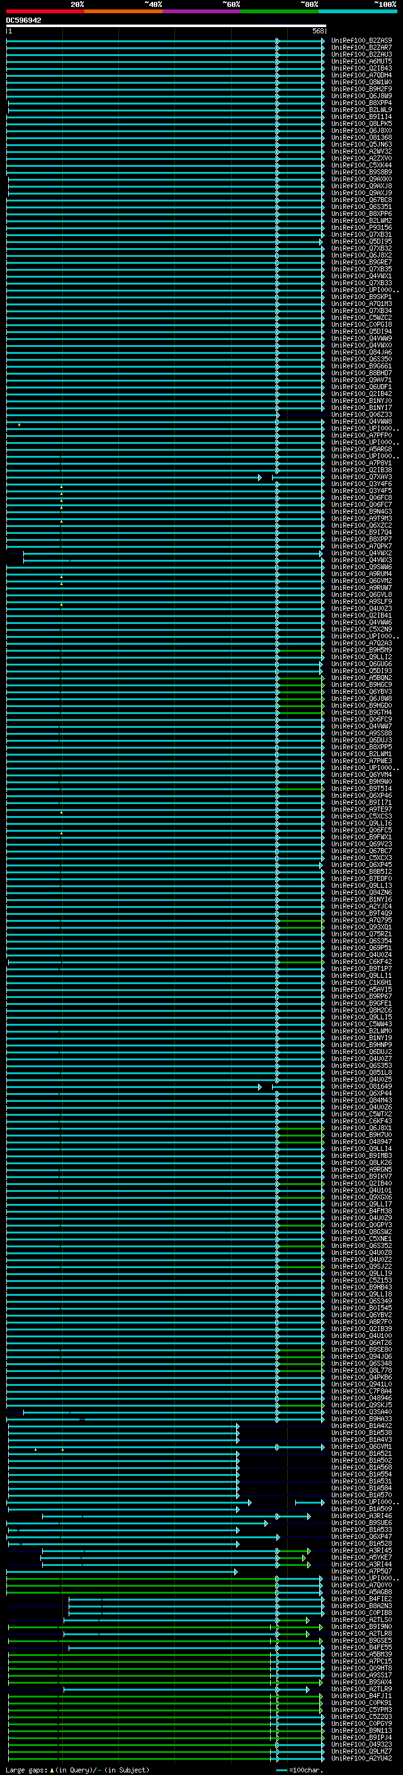Viewport: 403px width, 1775px height.
Task: Click the cyan ~100% identity scale segment
Action: [358, 11]
